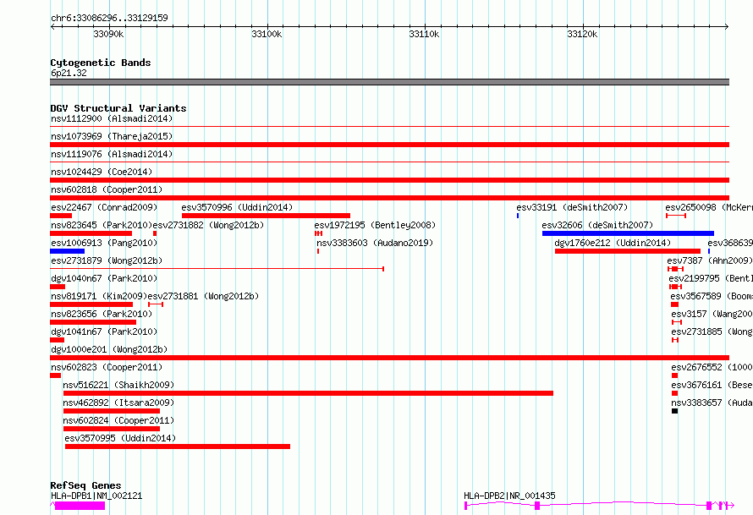The height and width of the screenshot is (515, 753).
Task: Select the esv2199795 variant label
Action: [x=711, y=278]
